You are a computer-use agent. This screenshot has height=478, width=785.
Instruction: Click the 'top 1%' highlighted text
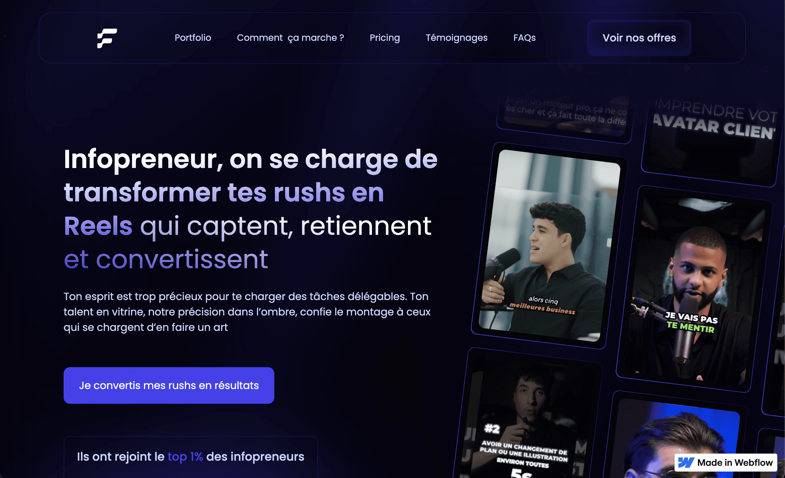(185, 456)
